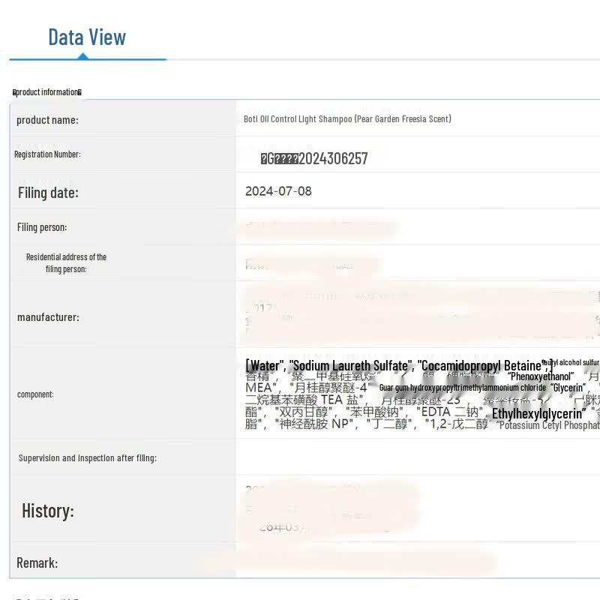Click Phenoxyethanol in component list
This screenshot has height=600, width=600.
click(x=541, y=376)
